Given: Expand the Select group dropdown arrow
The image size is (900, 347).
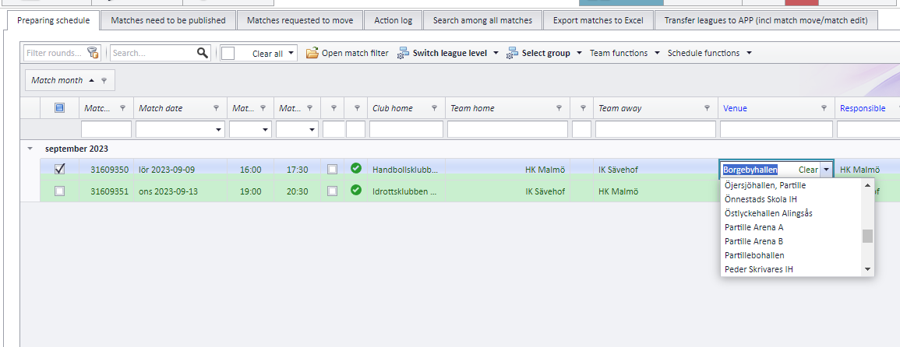Looking at the screenshot, I should coord(579,53).
